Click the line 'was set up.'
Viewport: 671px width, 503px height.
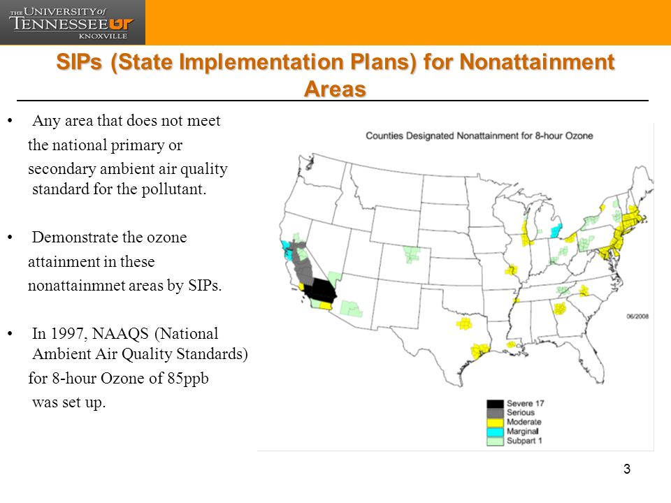pos(68,402)
